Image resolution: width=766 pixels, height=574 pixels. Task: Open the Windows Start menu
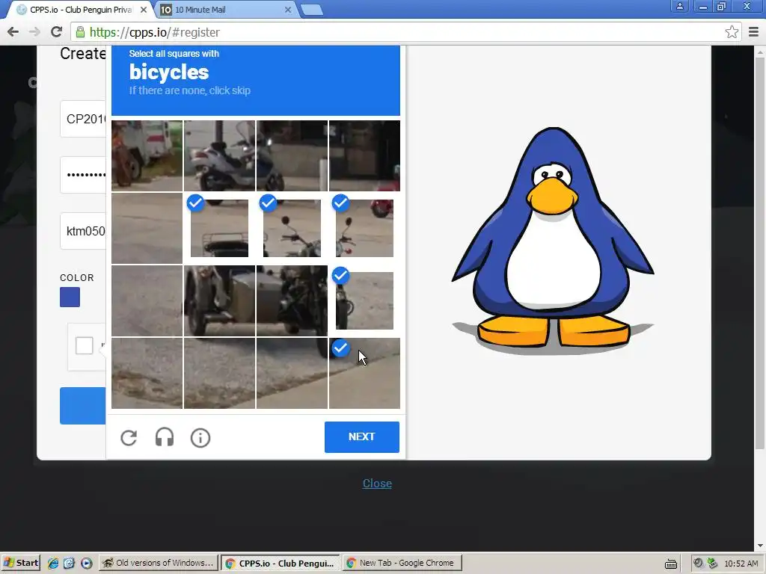[21, 563]
